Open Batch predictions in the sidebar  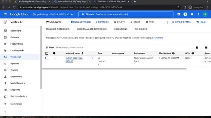pos(19,96)
